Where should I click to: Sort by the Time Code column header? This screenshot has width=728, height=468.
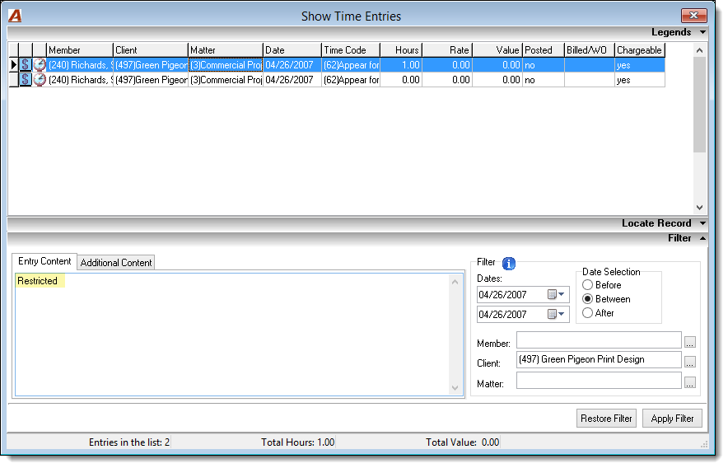(351, 50)
